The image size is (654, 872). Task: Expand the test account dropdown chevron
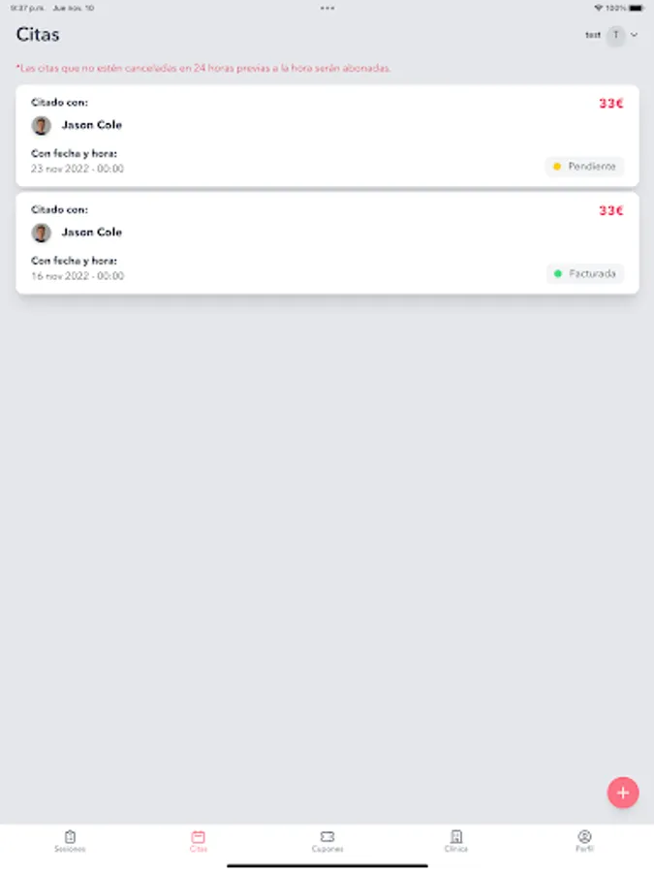coord(635,35)
